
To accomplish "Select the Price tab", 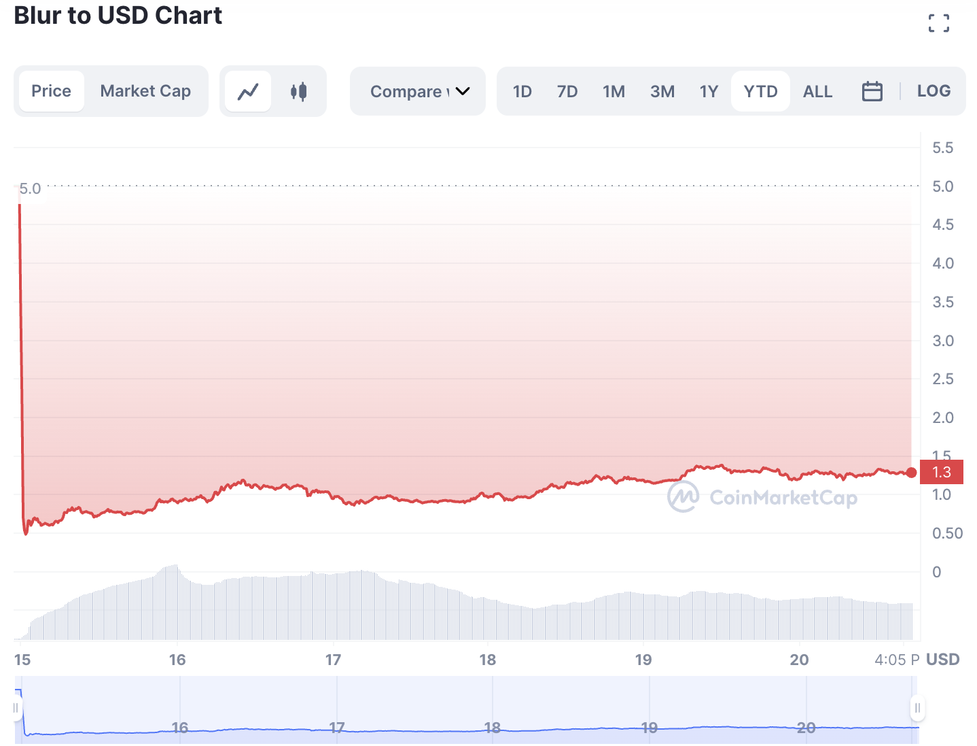I will tap(52, 91).
